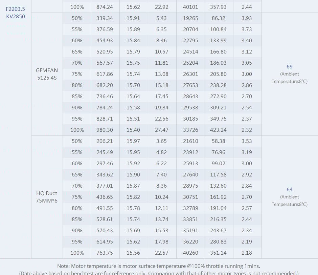Click the benchtest reference disclaimer text
318x275 pixels.
[x=159, y=273]
